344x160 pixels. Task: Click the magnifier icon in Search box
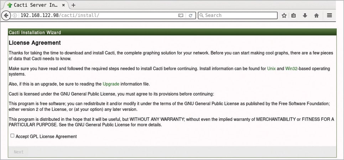(x=202, y=15)
